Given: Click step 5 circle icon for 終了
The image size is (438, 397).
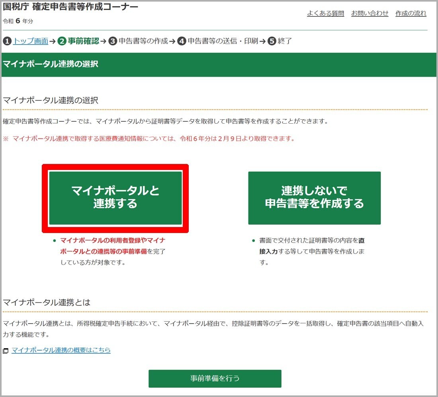Looking at the screenshot, I should click(272, 41).
